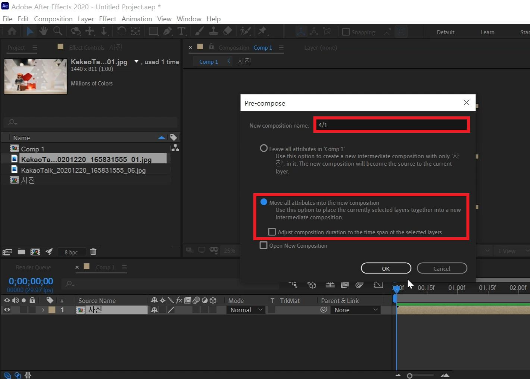Click the layer 사진 label color swatch
Viewport: 530px width, 379px height.
click(x=52, y=310)
